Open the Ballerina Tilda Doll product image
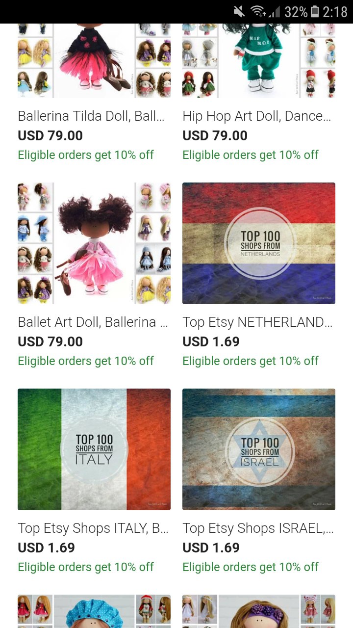The image size is (353, 628). tap(94, 61)
